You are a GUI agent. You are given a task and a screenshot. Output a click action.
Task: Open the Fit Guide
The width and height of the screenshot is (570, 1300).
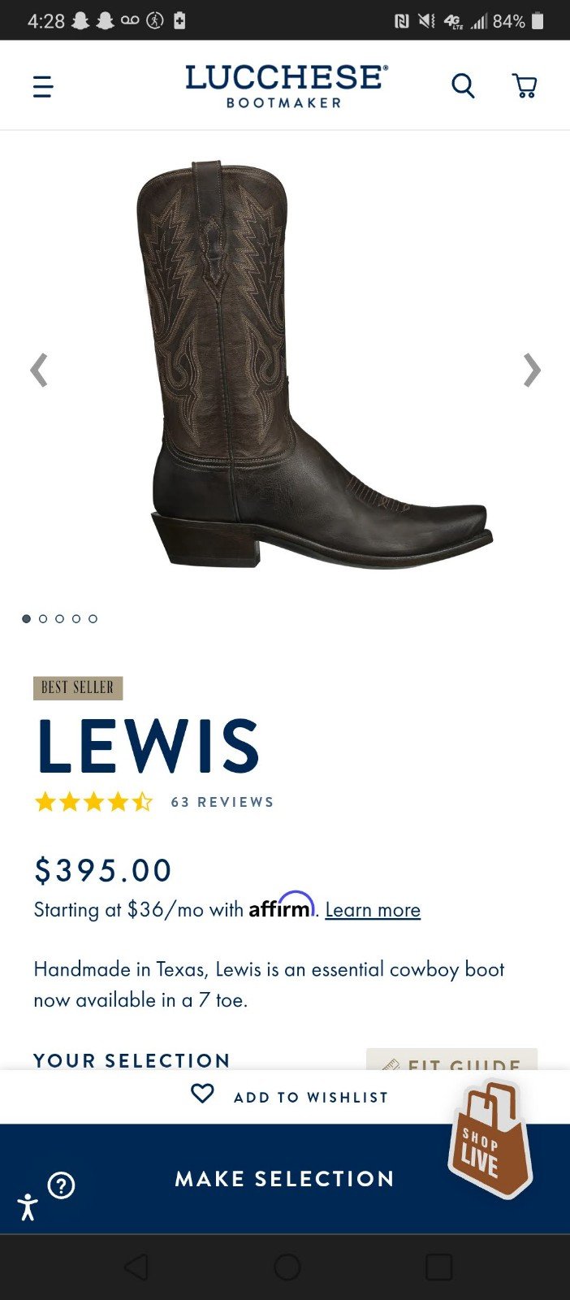click(x=451, y=1059)
